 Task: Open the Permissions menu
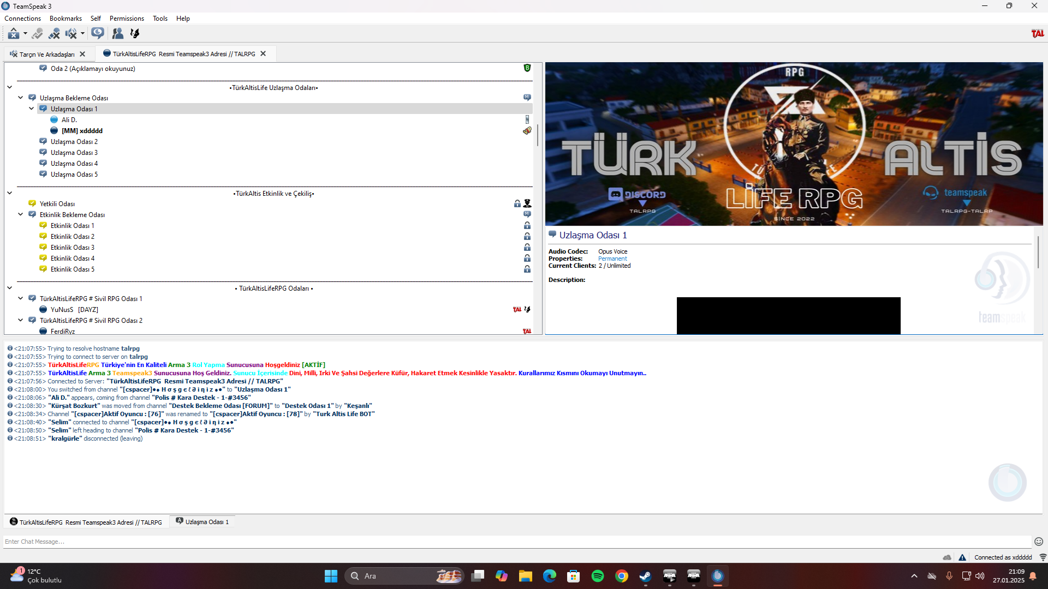[127, 19]
